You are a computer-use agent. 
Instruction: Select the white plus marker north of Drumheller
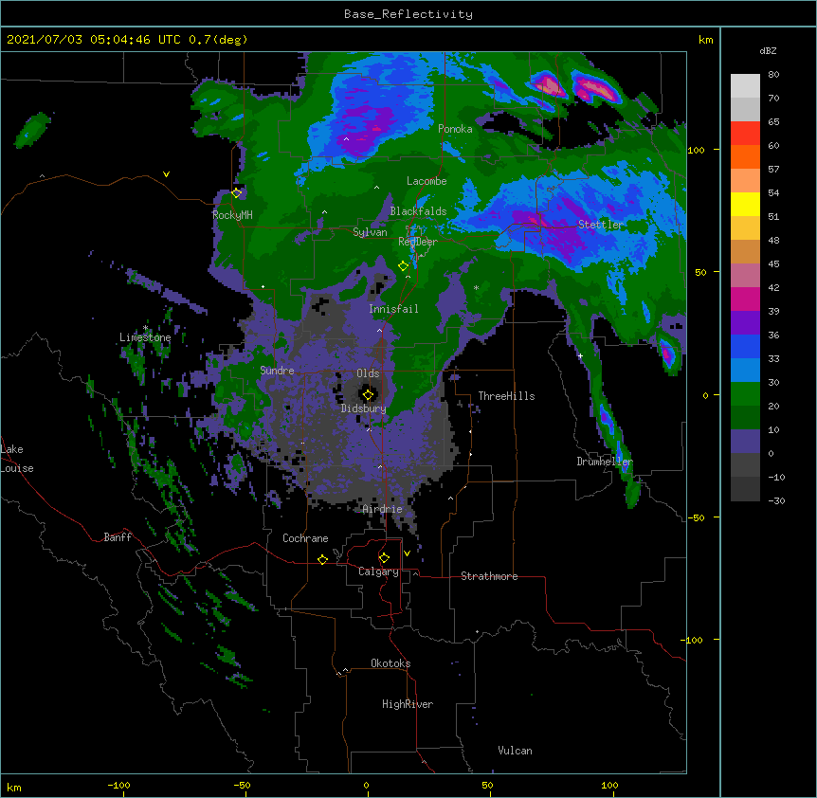pyautogui.click(x=580, y=355)
